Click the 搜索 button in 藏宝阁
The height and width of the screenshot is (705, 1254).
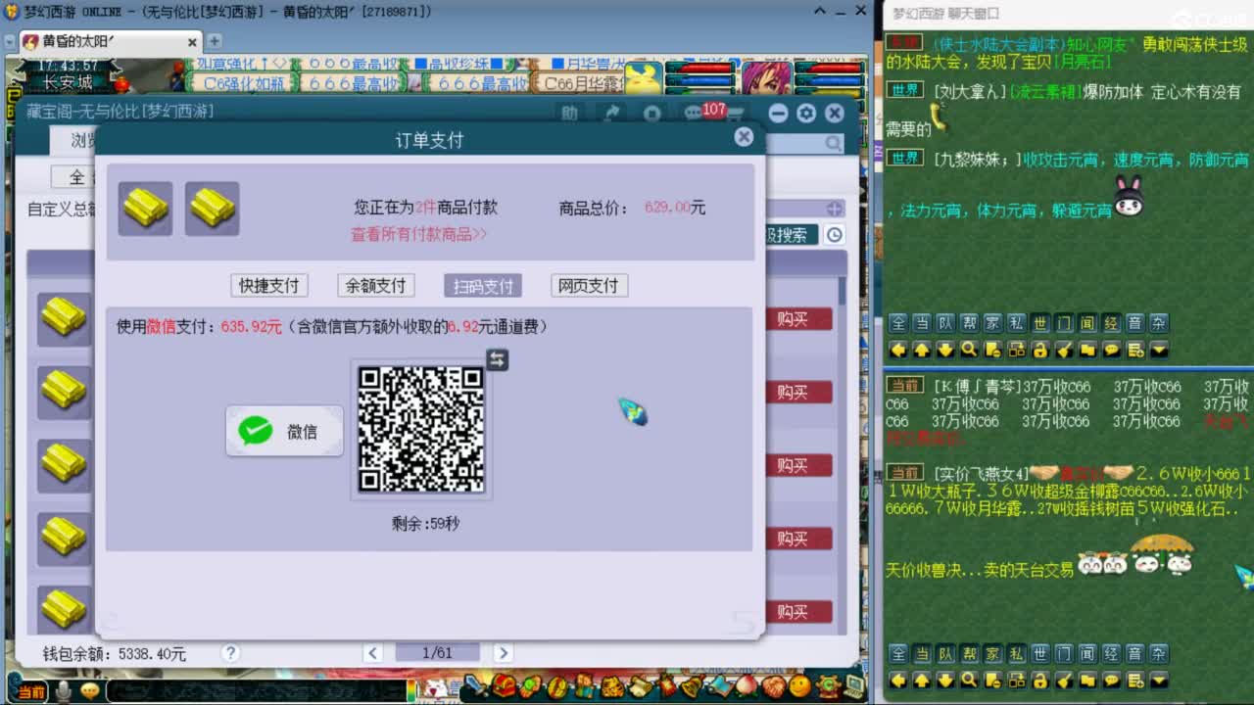[790, 235]
